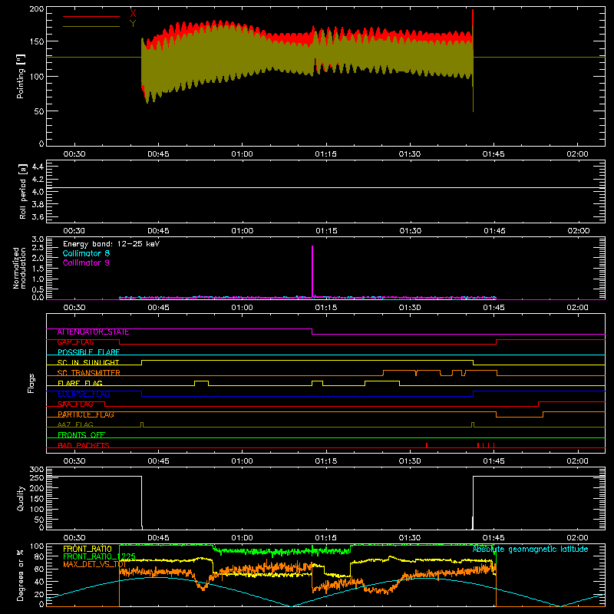This screenshot has width=614, height=614.
Task: Click '01:30' time label under Roll period plot
Action: click(410, 231)
